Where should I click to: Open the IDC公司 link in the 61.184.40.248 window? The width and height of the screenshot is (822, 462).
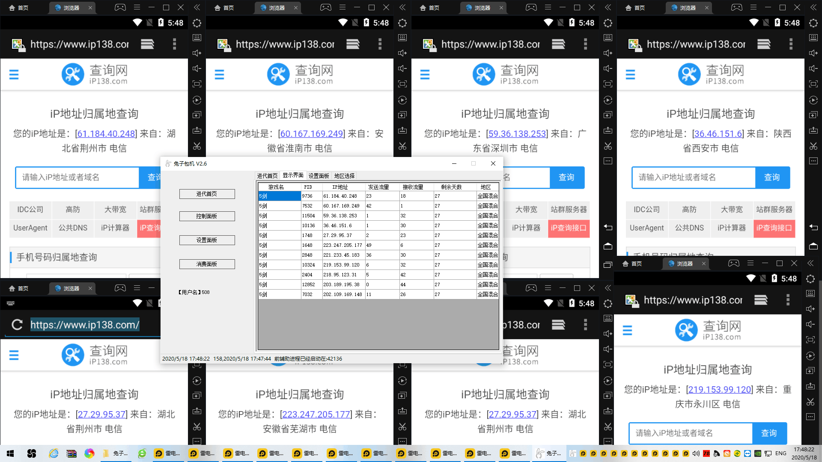[30, 210]
